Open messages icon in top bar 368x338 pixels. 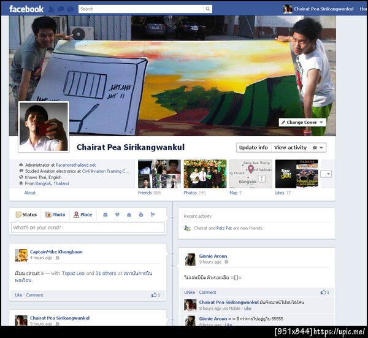(61, 9)
